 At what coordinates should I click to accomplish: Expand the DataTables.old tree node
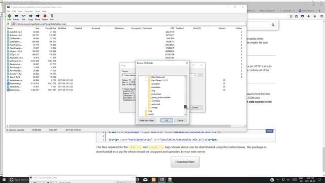(146, 77)
